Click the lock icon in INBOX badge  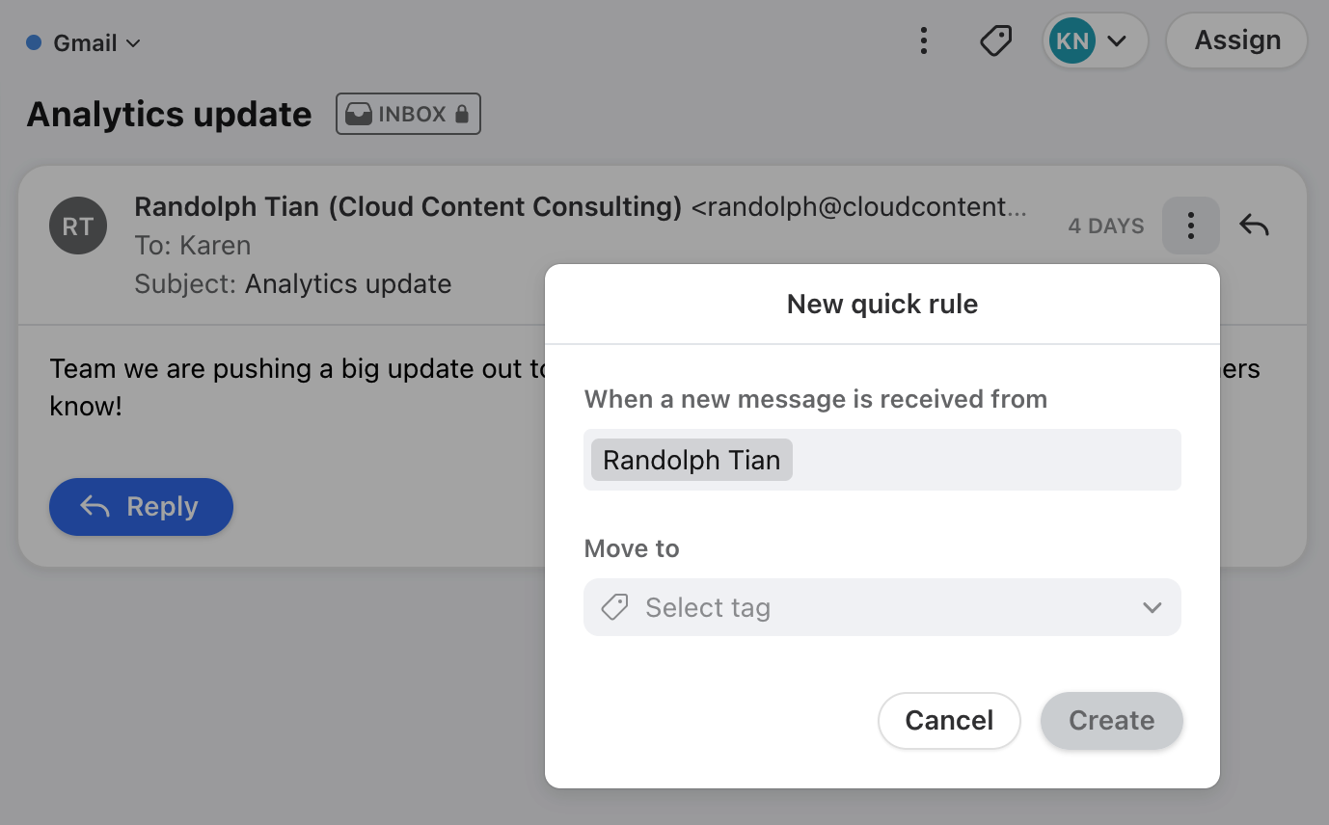461,114
